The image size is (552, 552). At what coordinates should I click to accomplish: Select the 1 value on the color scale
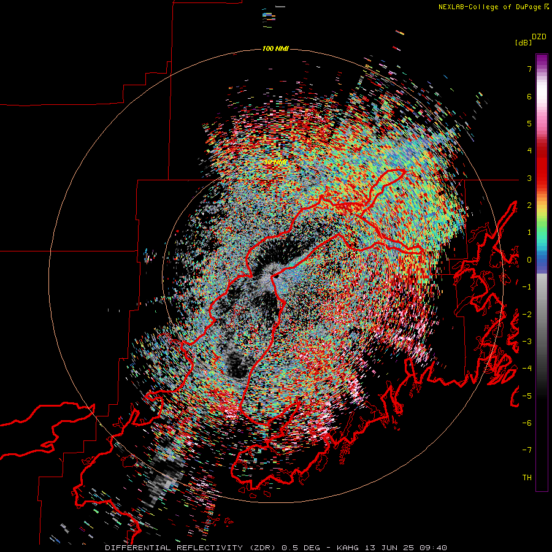pyautogui.click(x=529, y=232)
